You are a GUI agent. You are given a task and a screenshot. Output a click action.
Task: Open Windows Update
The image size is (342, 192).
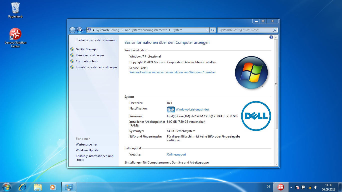87,150
